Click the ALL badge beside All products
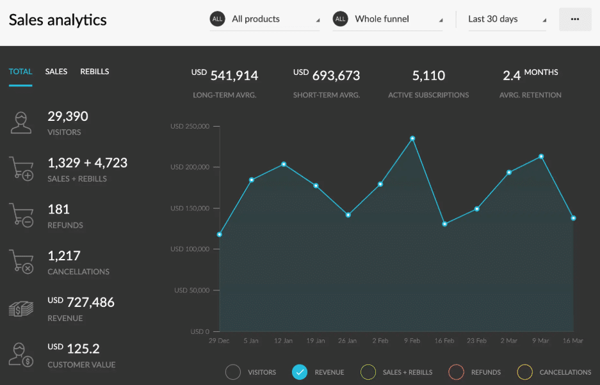Viewport: 600px width, 385px height. click(x=218, y=19)
